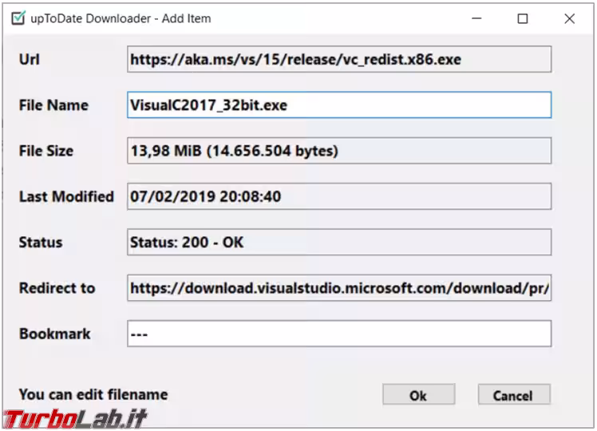597x431 pixels.
Task: Click the 'Last Modified' label
Action: [66, 196]
